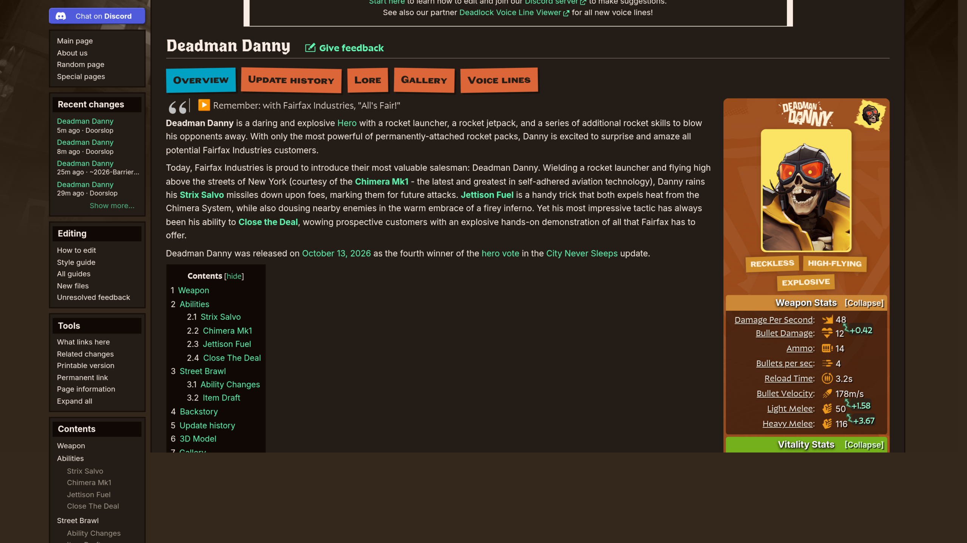Open Unresolved feedback in Editing panel
This screenshot has width=967, height=543.
click(93, 298)
